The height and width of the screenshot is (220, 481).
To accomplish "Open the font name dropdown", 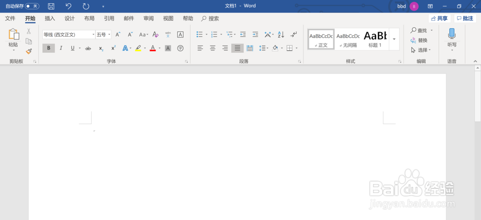I will click(94, 35).
